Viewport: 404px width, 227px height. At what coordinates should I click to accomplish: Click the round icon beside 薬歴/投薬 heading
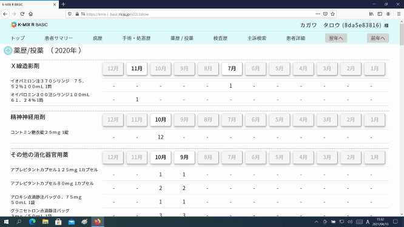coord(8,50)
